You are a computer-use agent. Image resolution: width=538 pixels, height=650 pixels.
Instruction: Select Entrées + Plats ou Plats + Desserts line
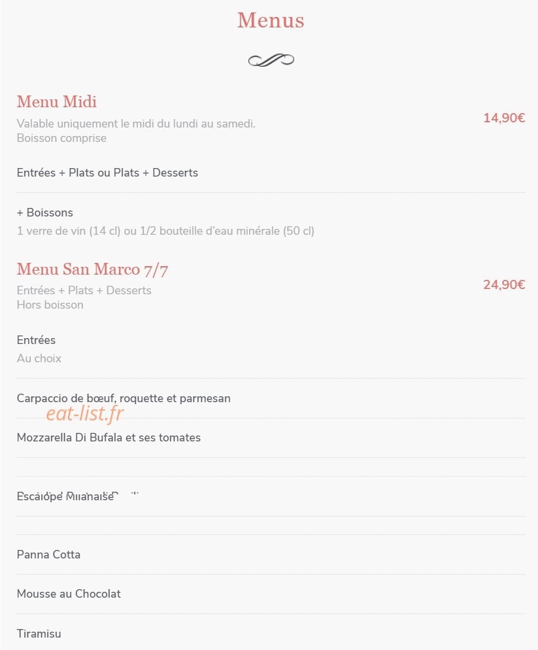click(107, 173)
